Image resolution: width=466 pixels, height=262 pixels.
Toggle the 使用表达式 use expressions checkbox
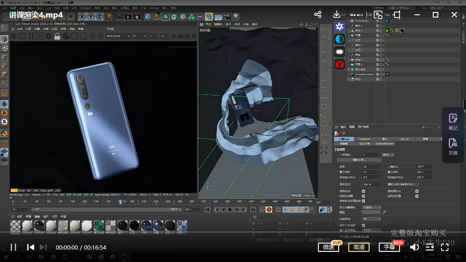pos(417,191)
